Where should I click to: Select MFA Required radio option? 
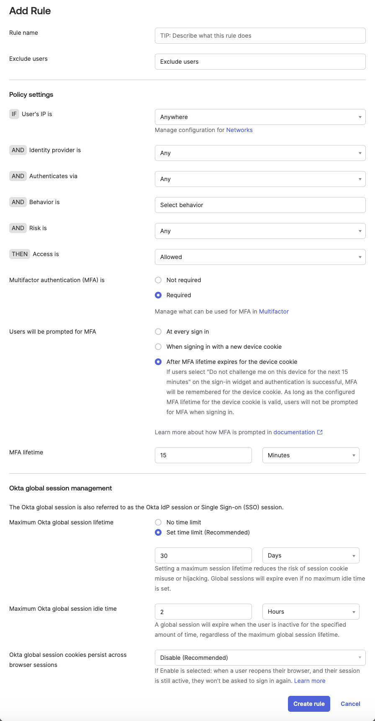click(158, 295)
